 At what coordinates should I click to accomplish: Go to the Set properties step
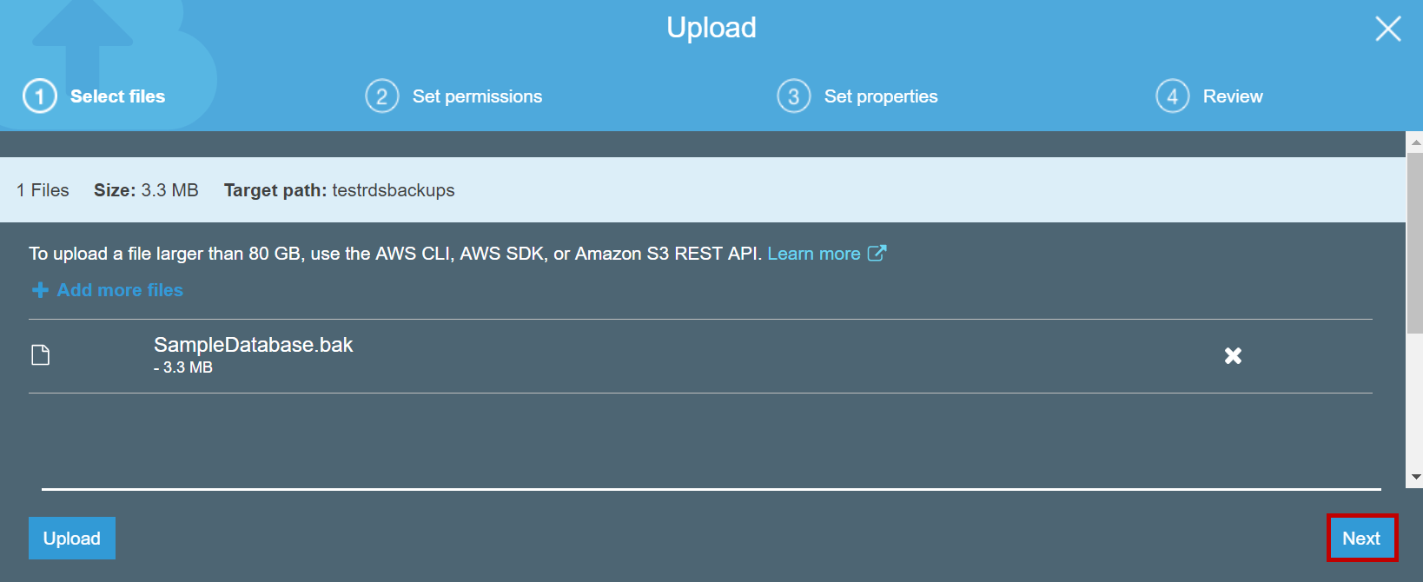tap(880, 96)
